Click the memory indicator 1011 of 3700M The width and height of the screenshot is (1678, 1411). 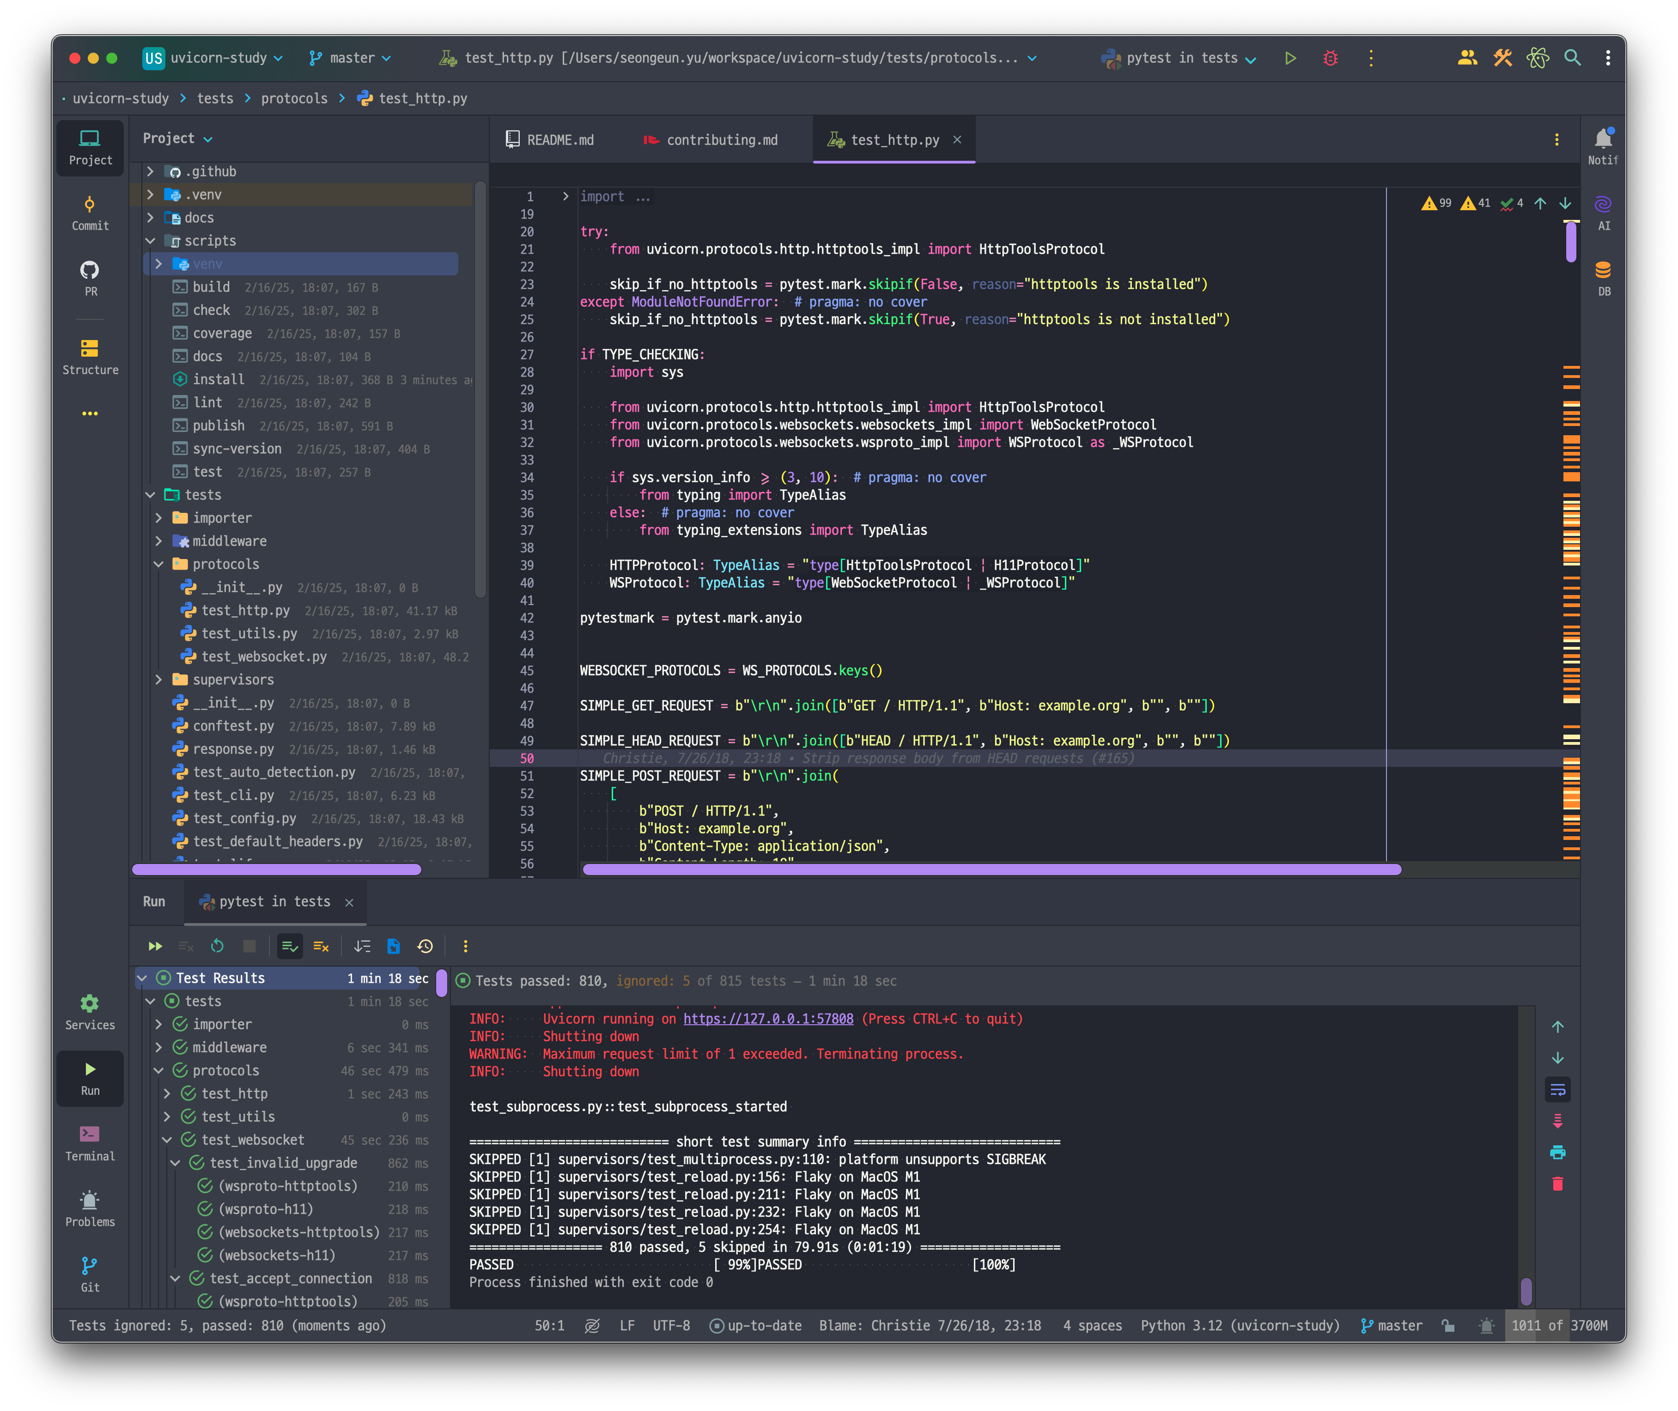click(1559, 1326)
